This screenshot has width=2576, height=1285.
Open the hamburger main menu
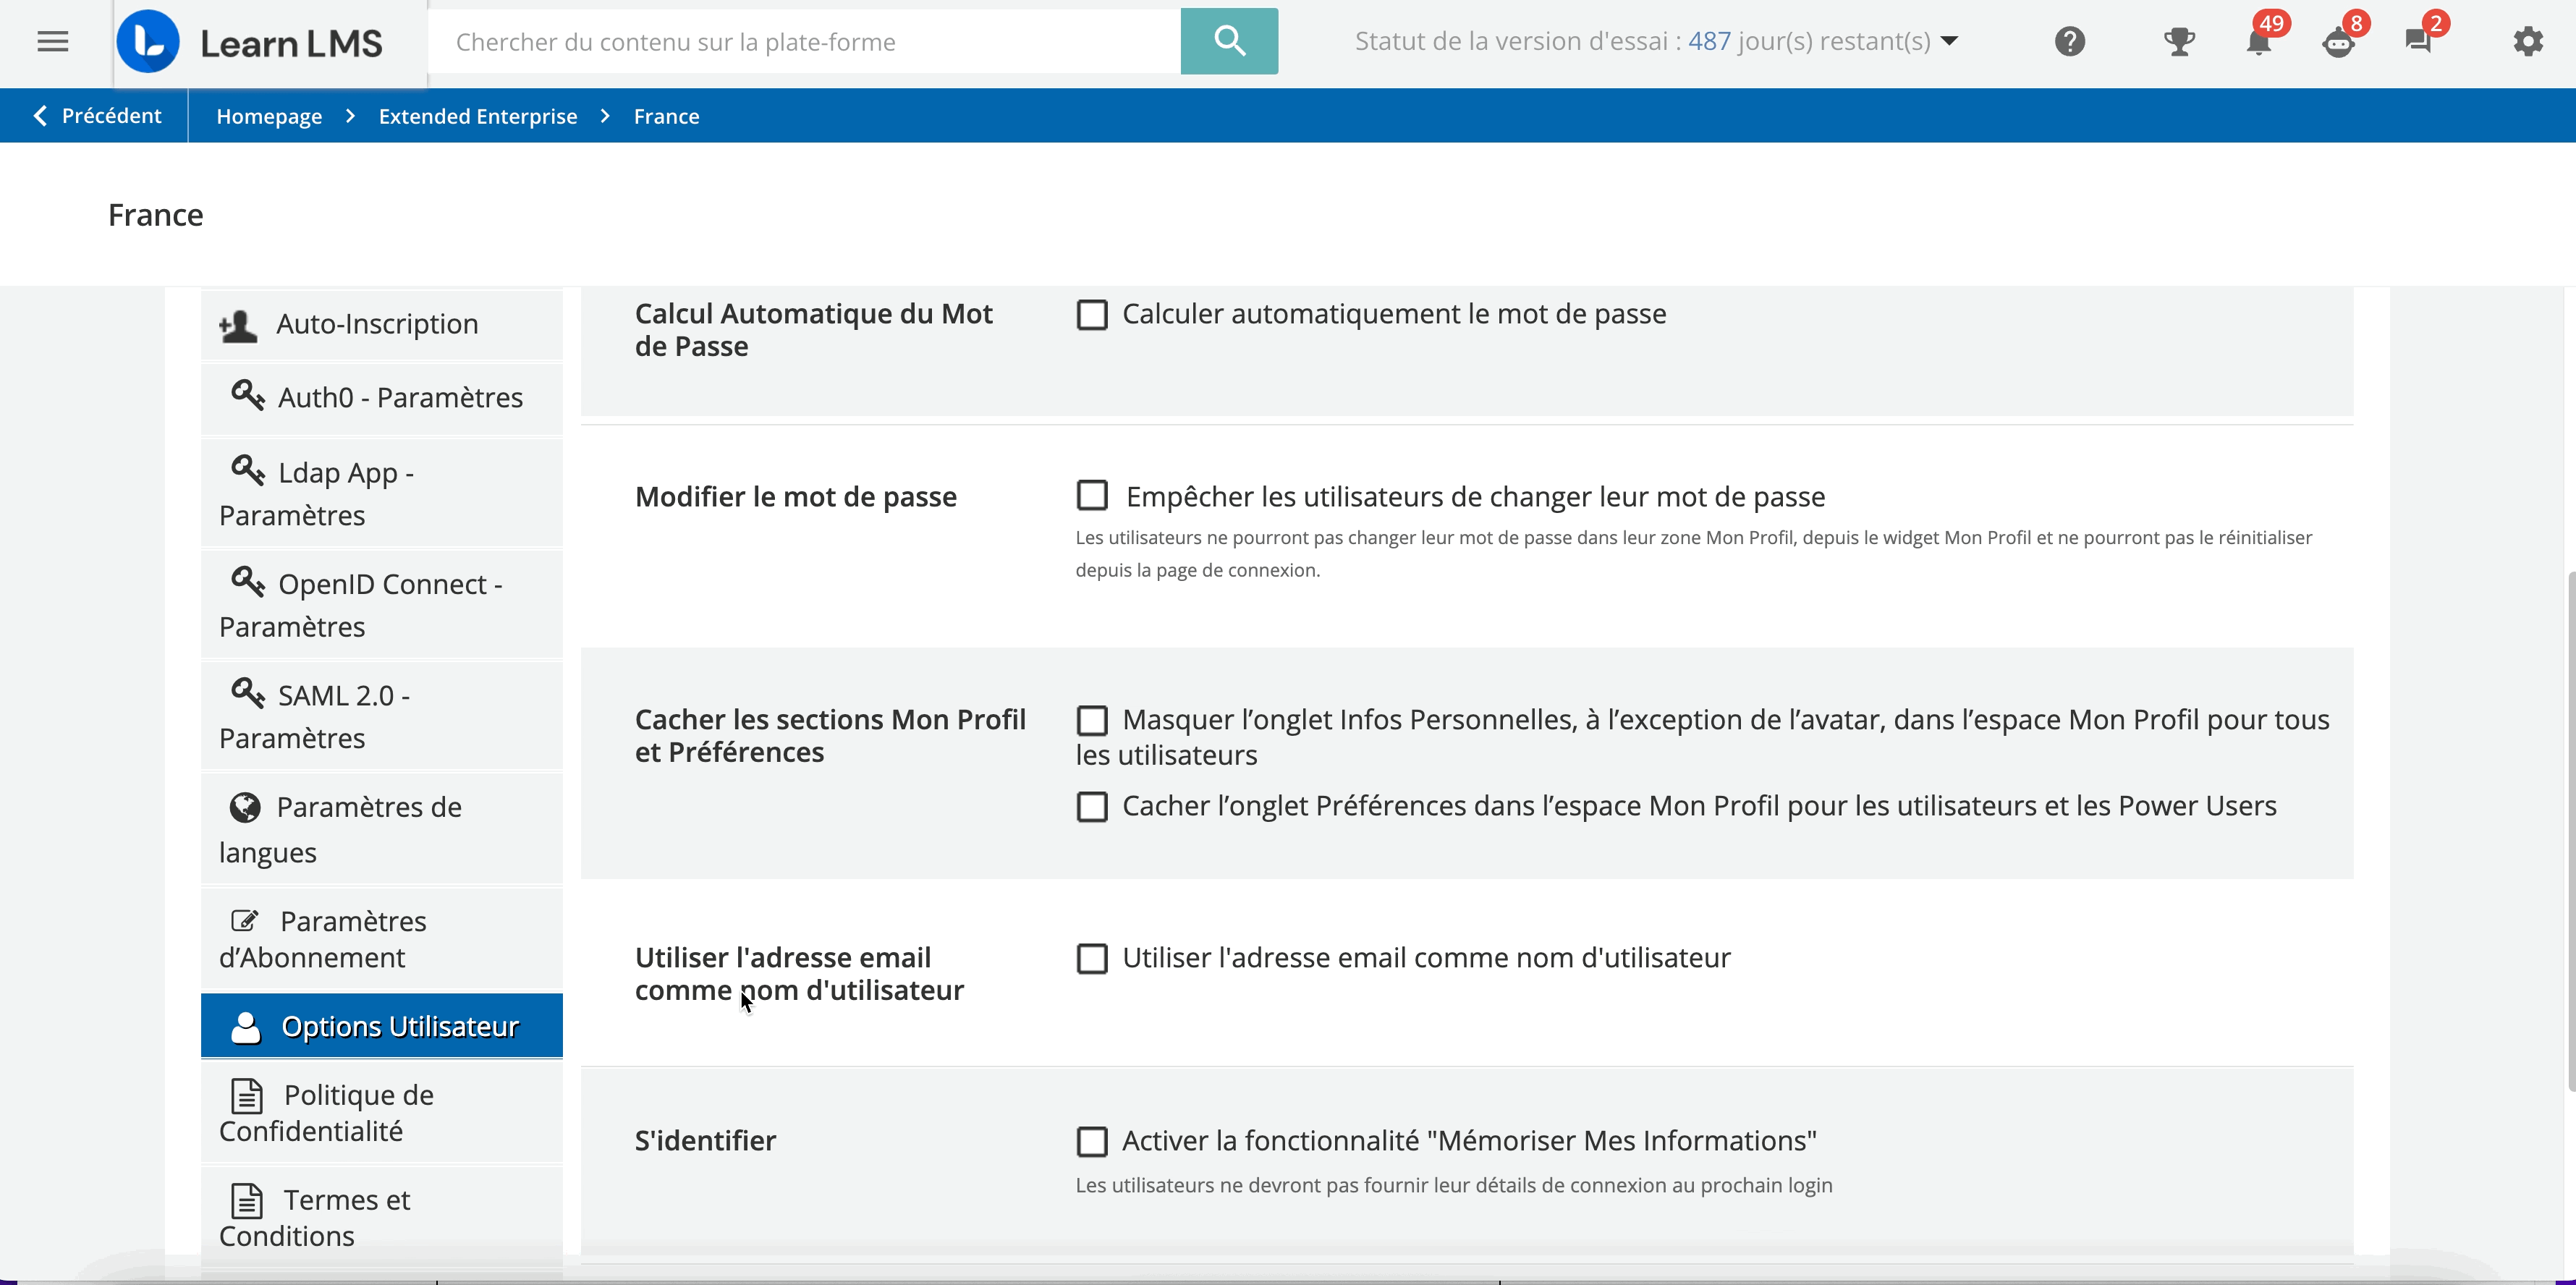[53, 42]
